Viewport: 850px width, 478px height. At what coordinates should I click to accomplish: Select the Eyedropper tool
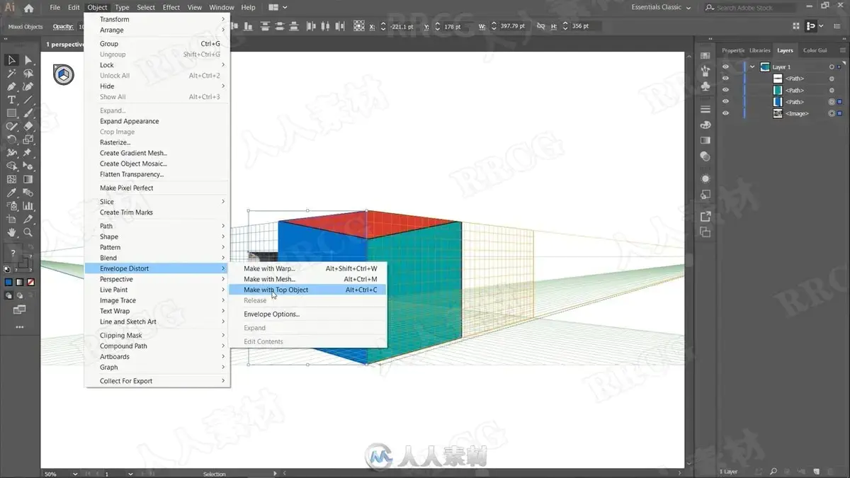[11, 193]
